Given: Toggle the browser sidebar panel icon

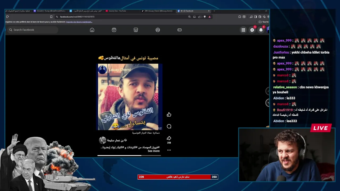Looking at the screenshot, I should (x=255, y=17).
